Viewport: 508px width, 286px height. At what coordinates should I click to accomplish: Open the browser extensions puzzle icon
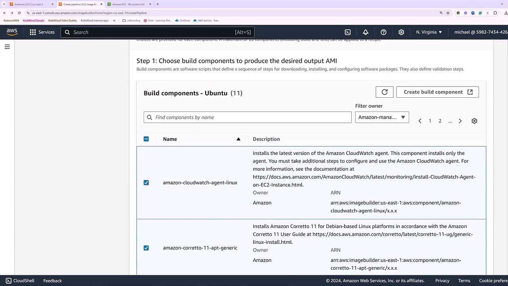[x=495, y=13]
